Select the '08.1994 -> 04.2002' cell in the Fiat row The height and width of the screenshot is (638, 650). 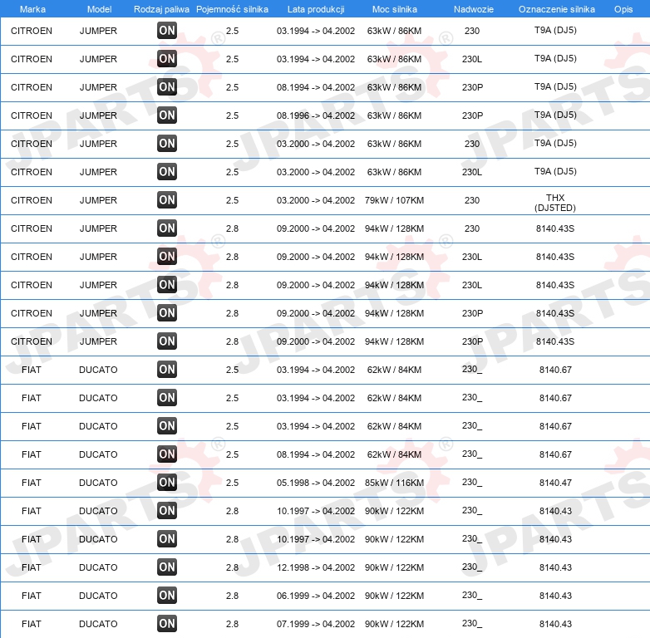316,454
